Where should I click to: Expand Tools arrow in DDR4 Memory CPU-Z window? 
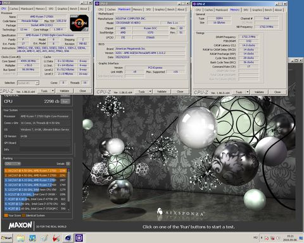[248, 92]
